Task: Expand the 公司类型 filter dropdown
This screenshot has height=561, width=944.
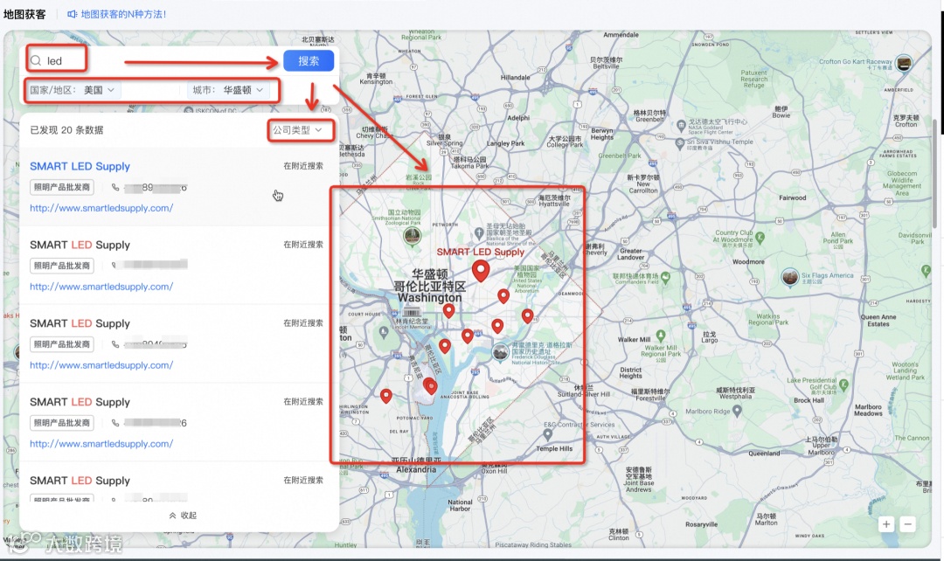Action: tap(297, 130)
